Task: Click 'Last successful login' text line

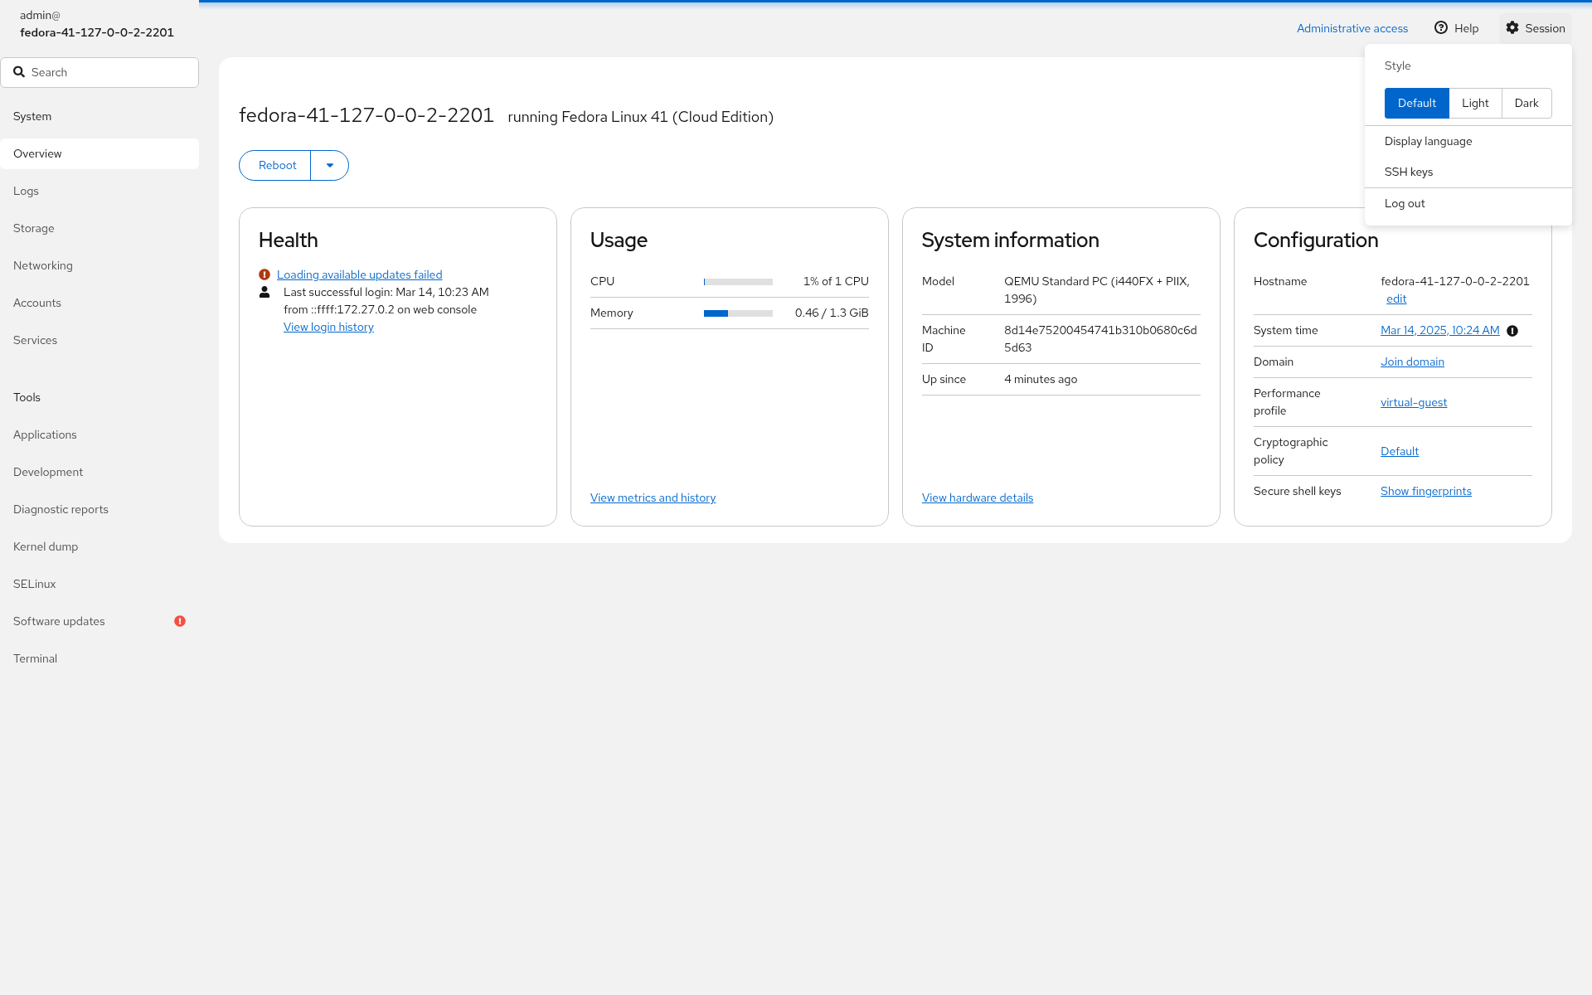Action: click(x=386, y=292)
